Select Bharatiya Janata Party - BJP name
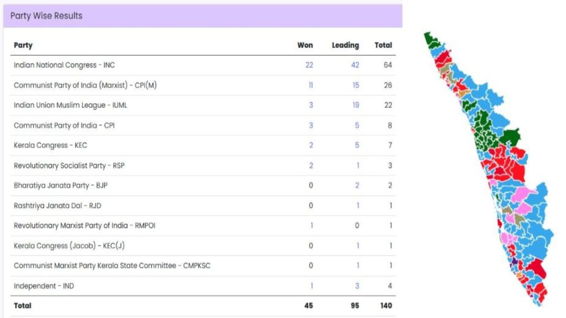Screen dimensions: 566x318 coord(60,185)
